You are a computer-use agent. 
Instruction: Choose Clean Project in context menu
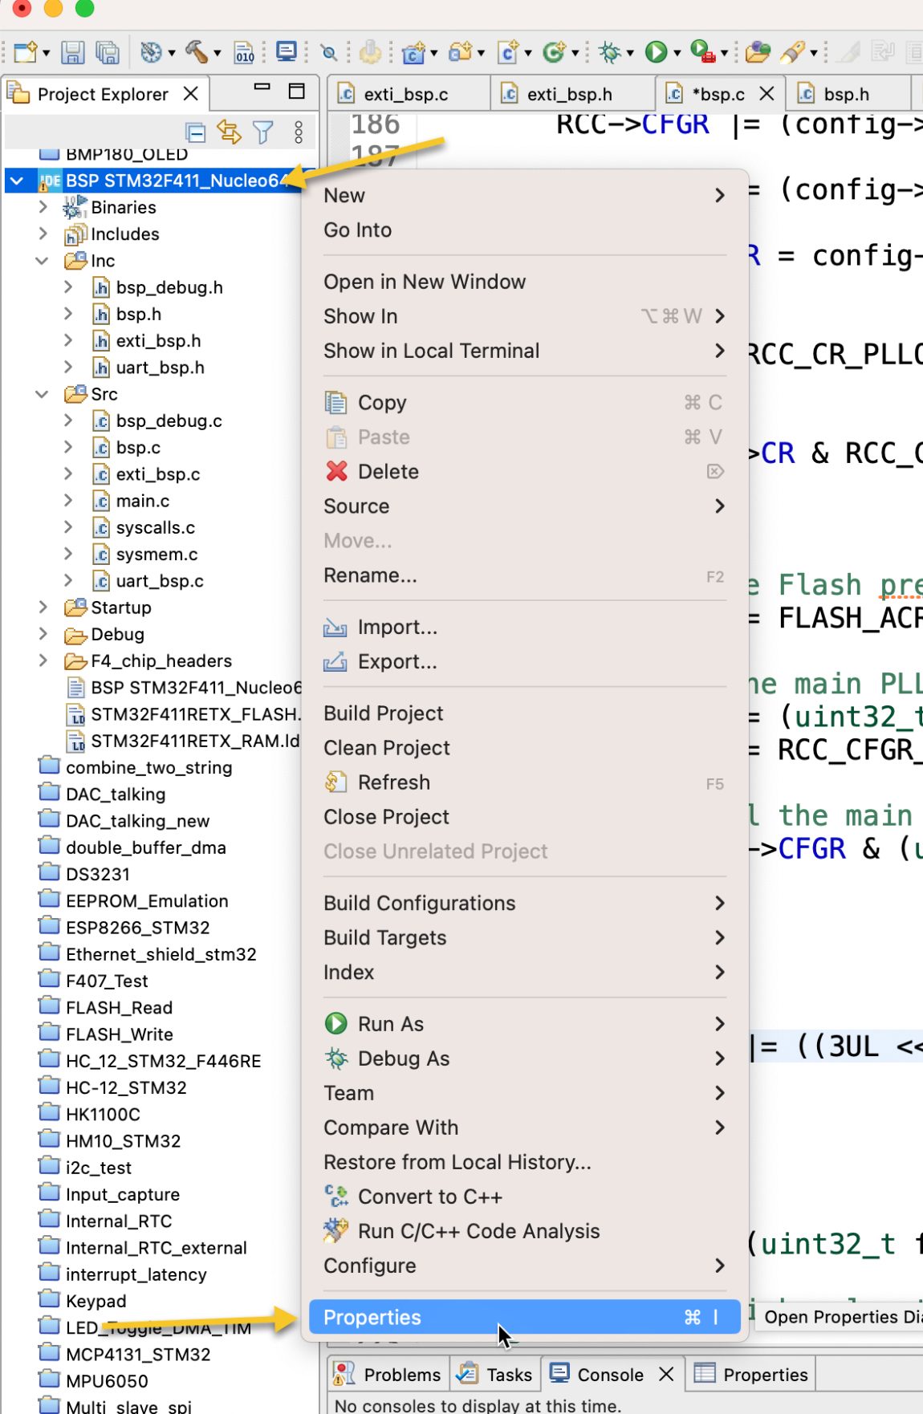coord(387,748)
